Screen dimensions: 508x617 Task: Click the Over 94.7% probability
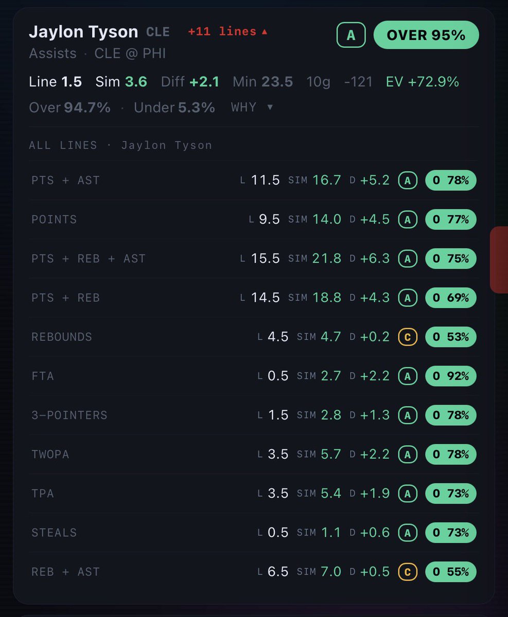[69, 107]
